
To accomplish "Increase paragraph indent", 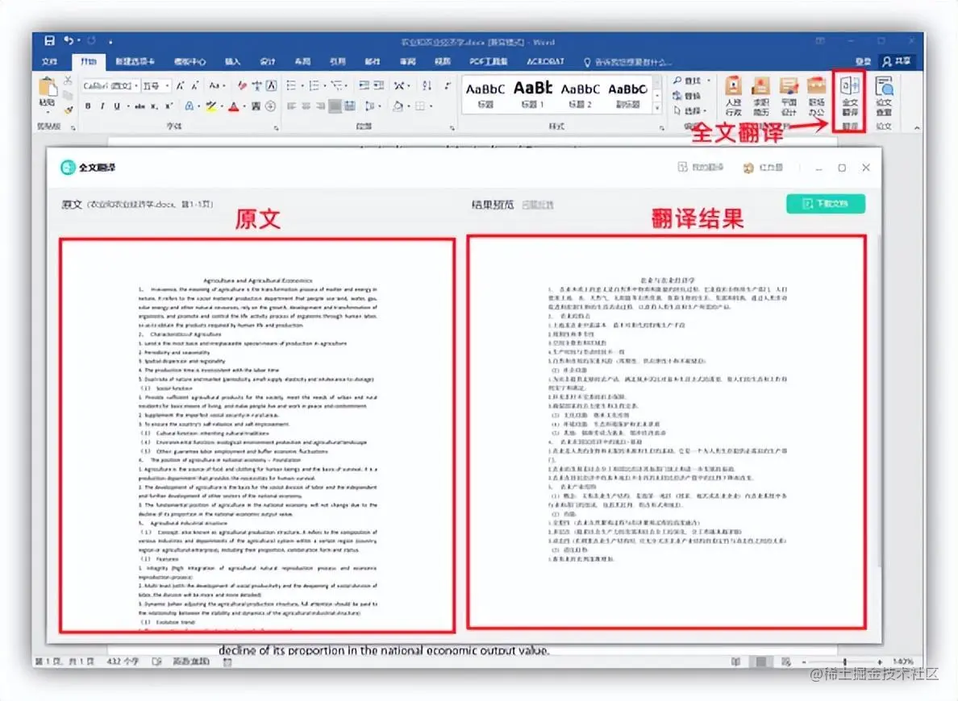I will pos(380,85).
